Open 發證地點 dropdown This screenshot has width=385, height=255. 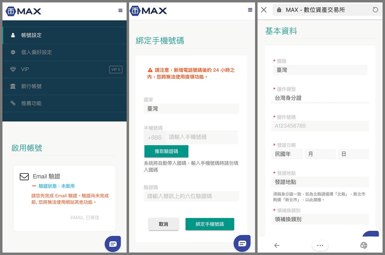pos(320,182)
